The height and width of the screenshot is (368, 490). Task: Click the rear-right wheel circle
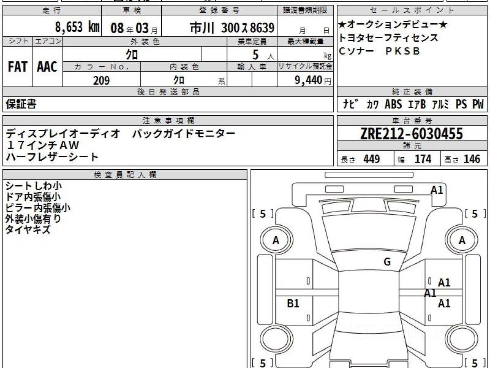coord(462,339)
